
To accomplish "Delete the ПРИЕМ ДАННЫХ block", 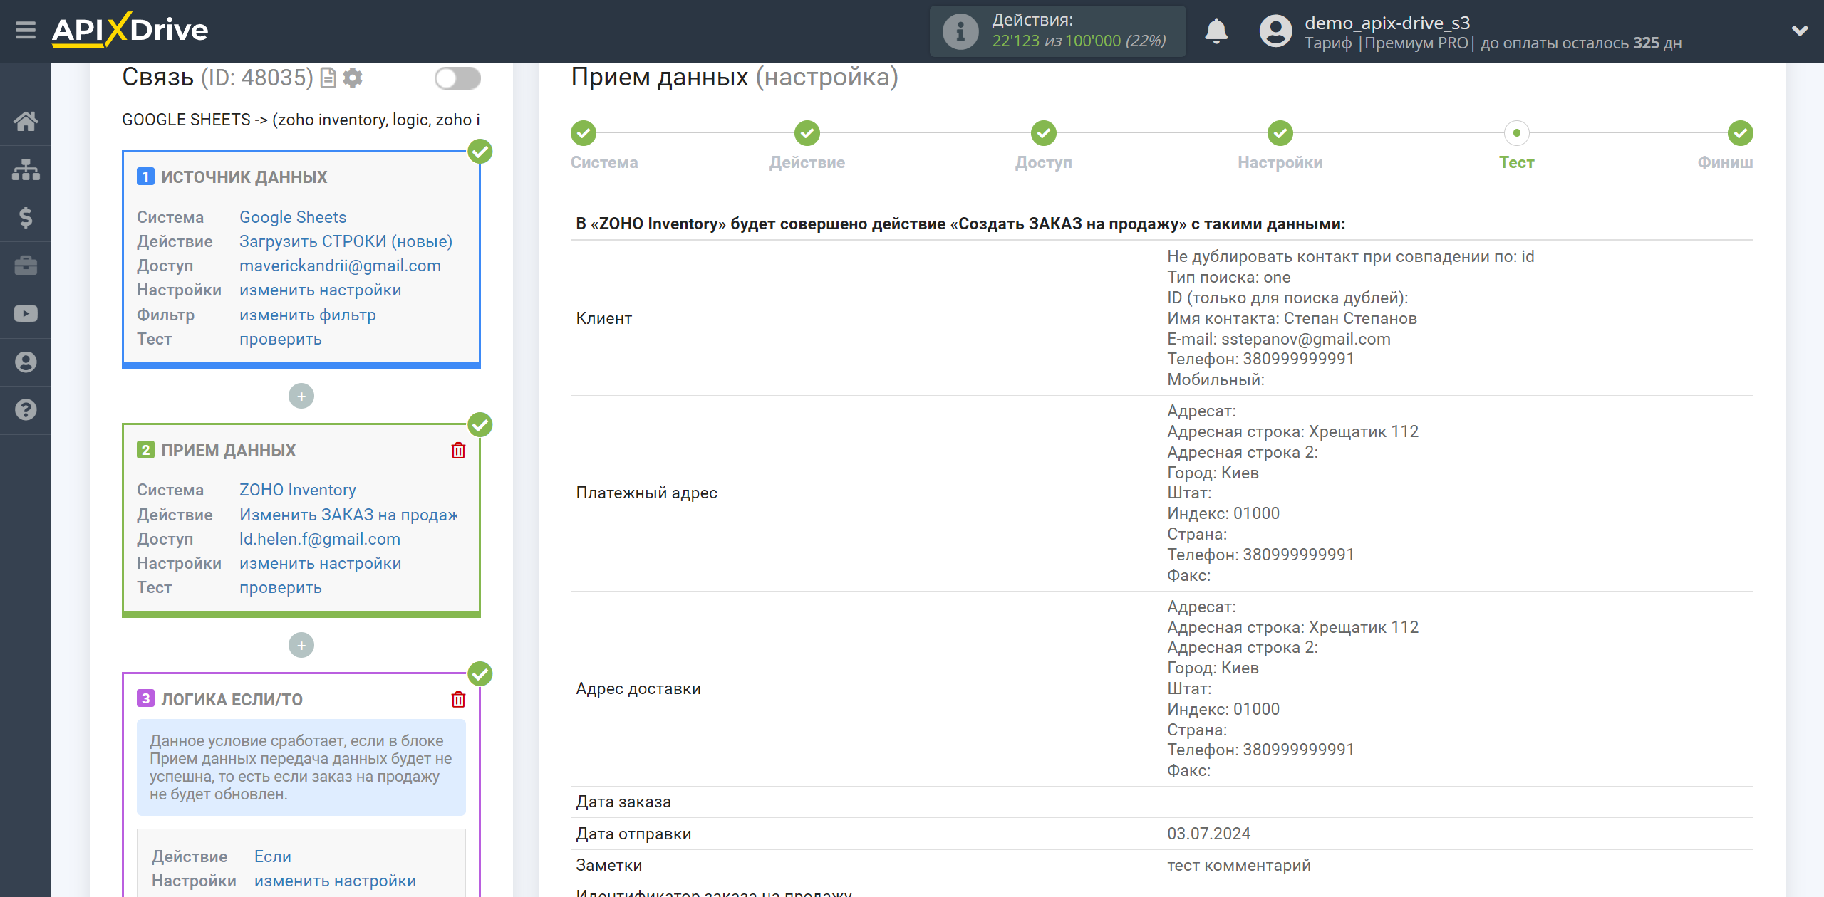I will pos(458,450).
